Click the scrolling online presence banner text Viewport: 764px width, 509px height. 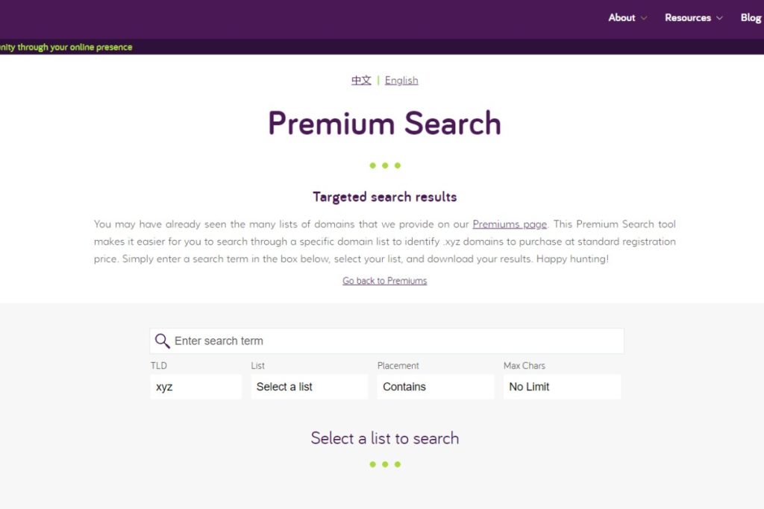click(66, 47)
